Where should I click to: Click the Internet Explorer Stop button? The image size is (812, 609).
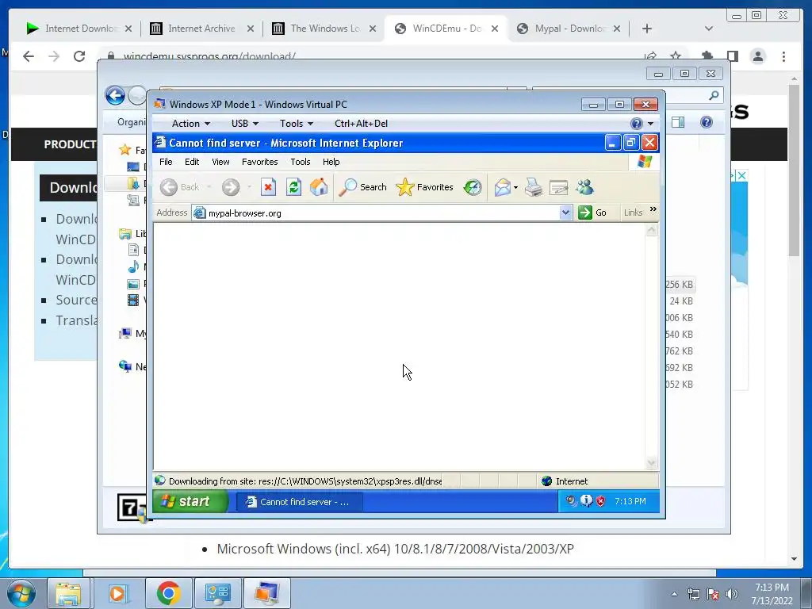point(268,187)
